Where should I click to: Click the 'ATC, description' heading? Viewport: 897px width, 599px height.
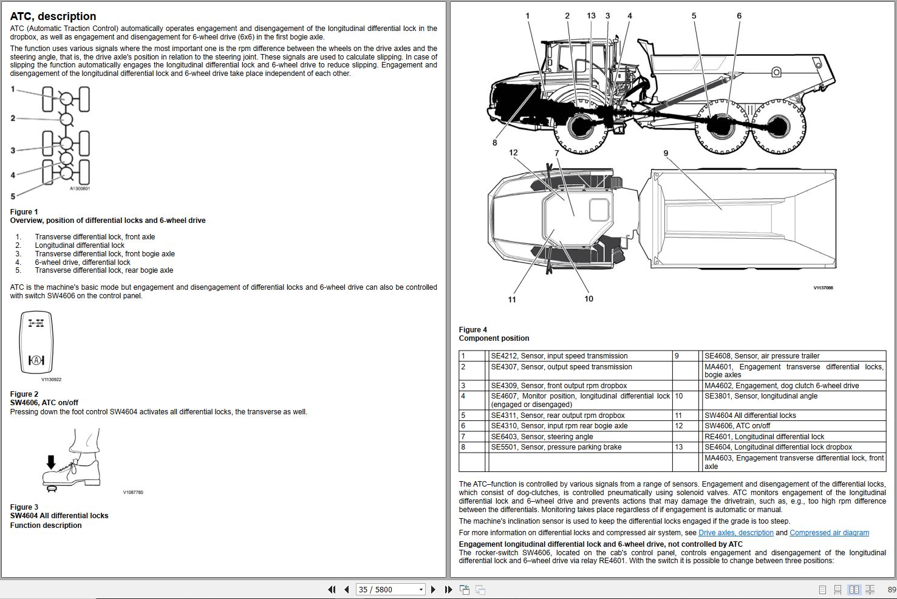coord(53,16)
